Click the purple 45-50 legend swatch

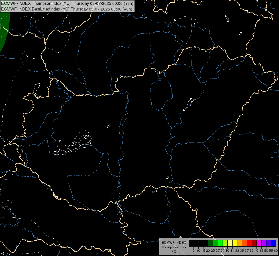coord(264,243)
